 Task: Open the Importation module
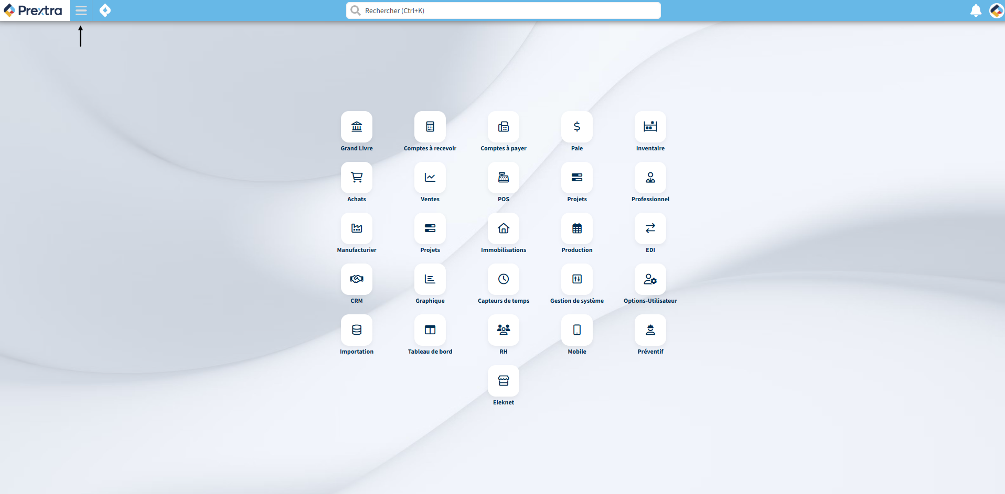357,330
